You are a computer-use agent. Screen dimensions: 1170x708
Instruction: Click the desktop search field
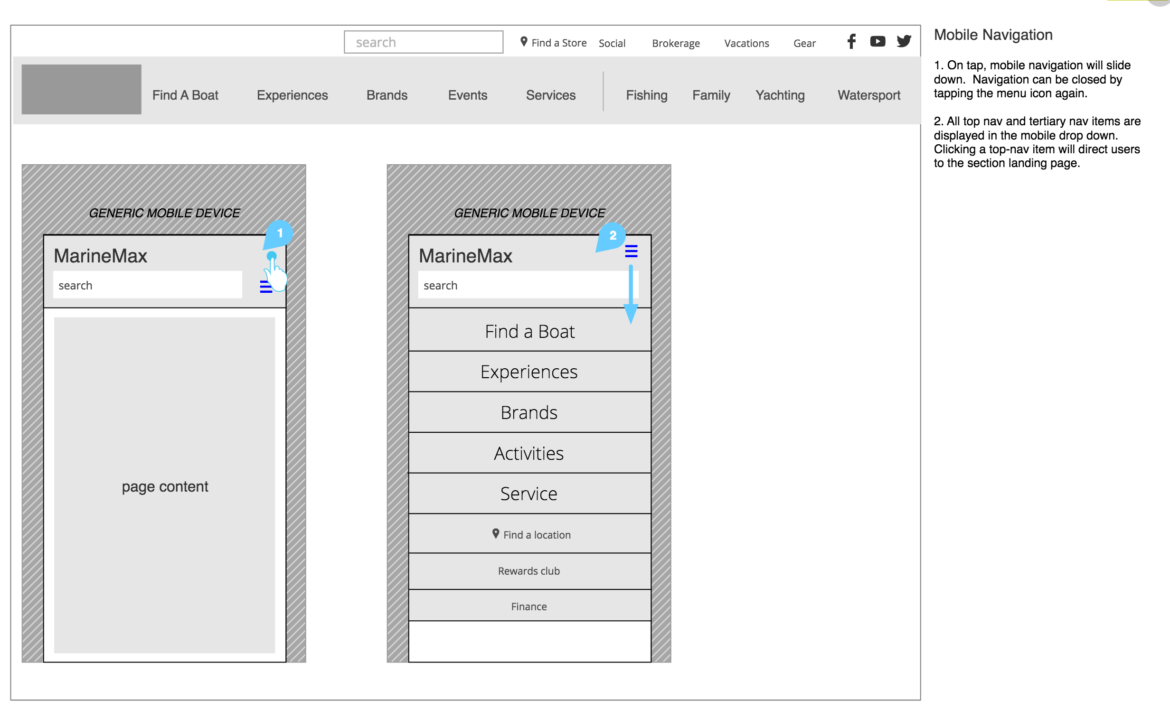point(423,42)
